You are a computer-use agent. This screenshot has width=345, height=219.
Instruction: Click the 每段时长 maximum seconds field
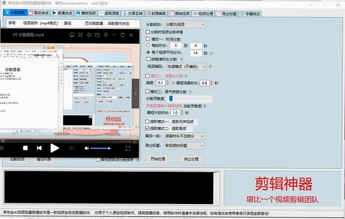click(195, 46)
